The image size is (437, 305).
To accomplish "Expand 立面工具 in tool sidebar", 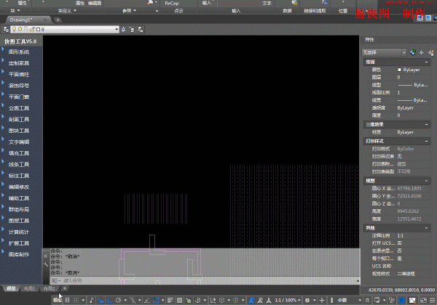I will pyautogui.click(x=19, y=108).
